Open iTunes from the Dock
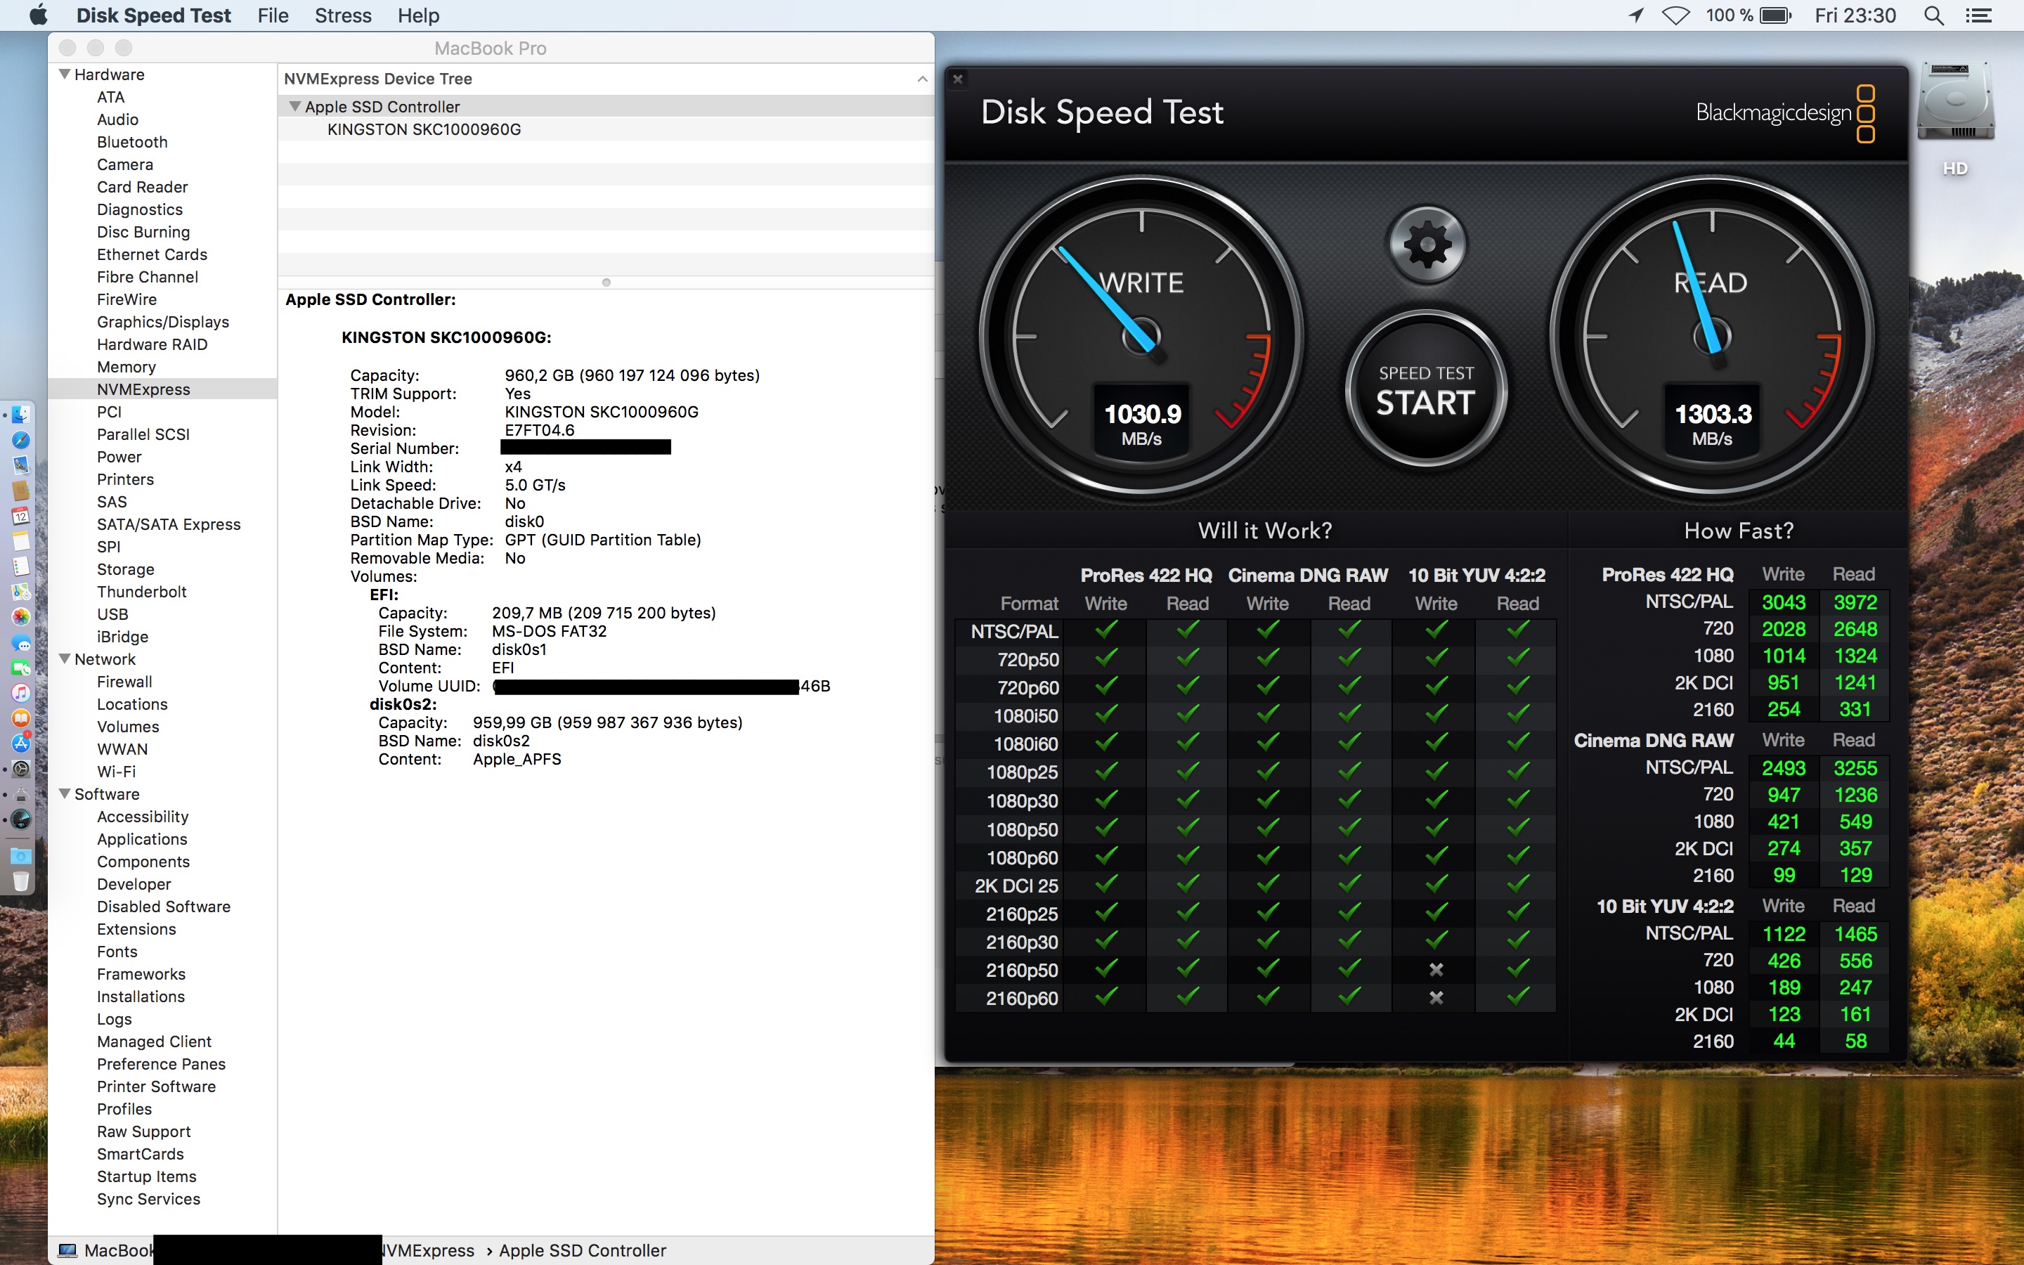 coord(21,693)
